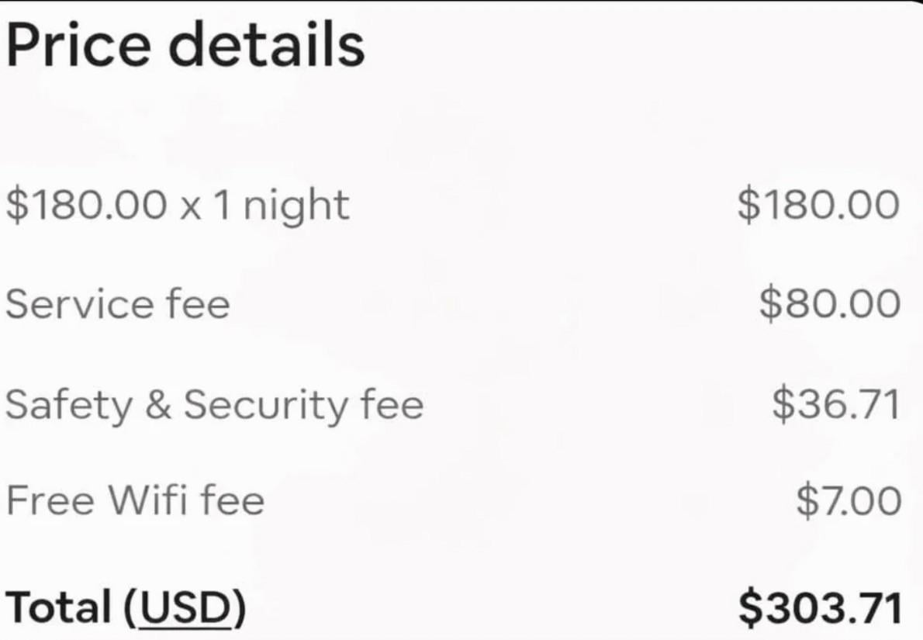The width and height of the screenshot is (923, 640).
Task: Click the $303.71 total amount
Action: point(820,608)
